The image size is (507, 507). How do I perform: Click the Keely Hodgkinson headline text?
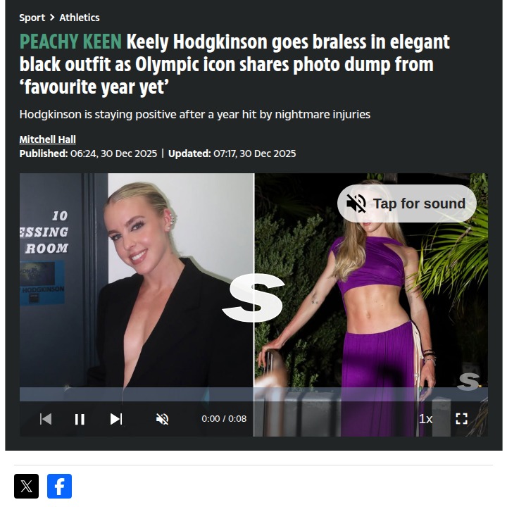(x=234, y=64)
